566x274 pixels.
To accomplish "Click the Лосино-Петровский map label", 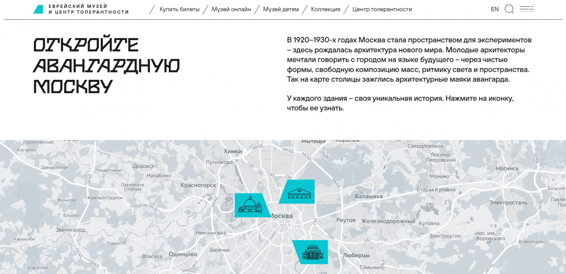I will pos(441,157).
